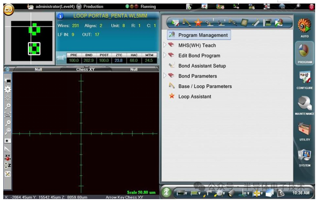The image size is (317, 201).
Task: Expand the Edit Bond Program node
Action: pos(165,55)
